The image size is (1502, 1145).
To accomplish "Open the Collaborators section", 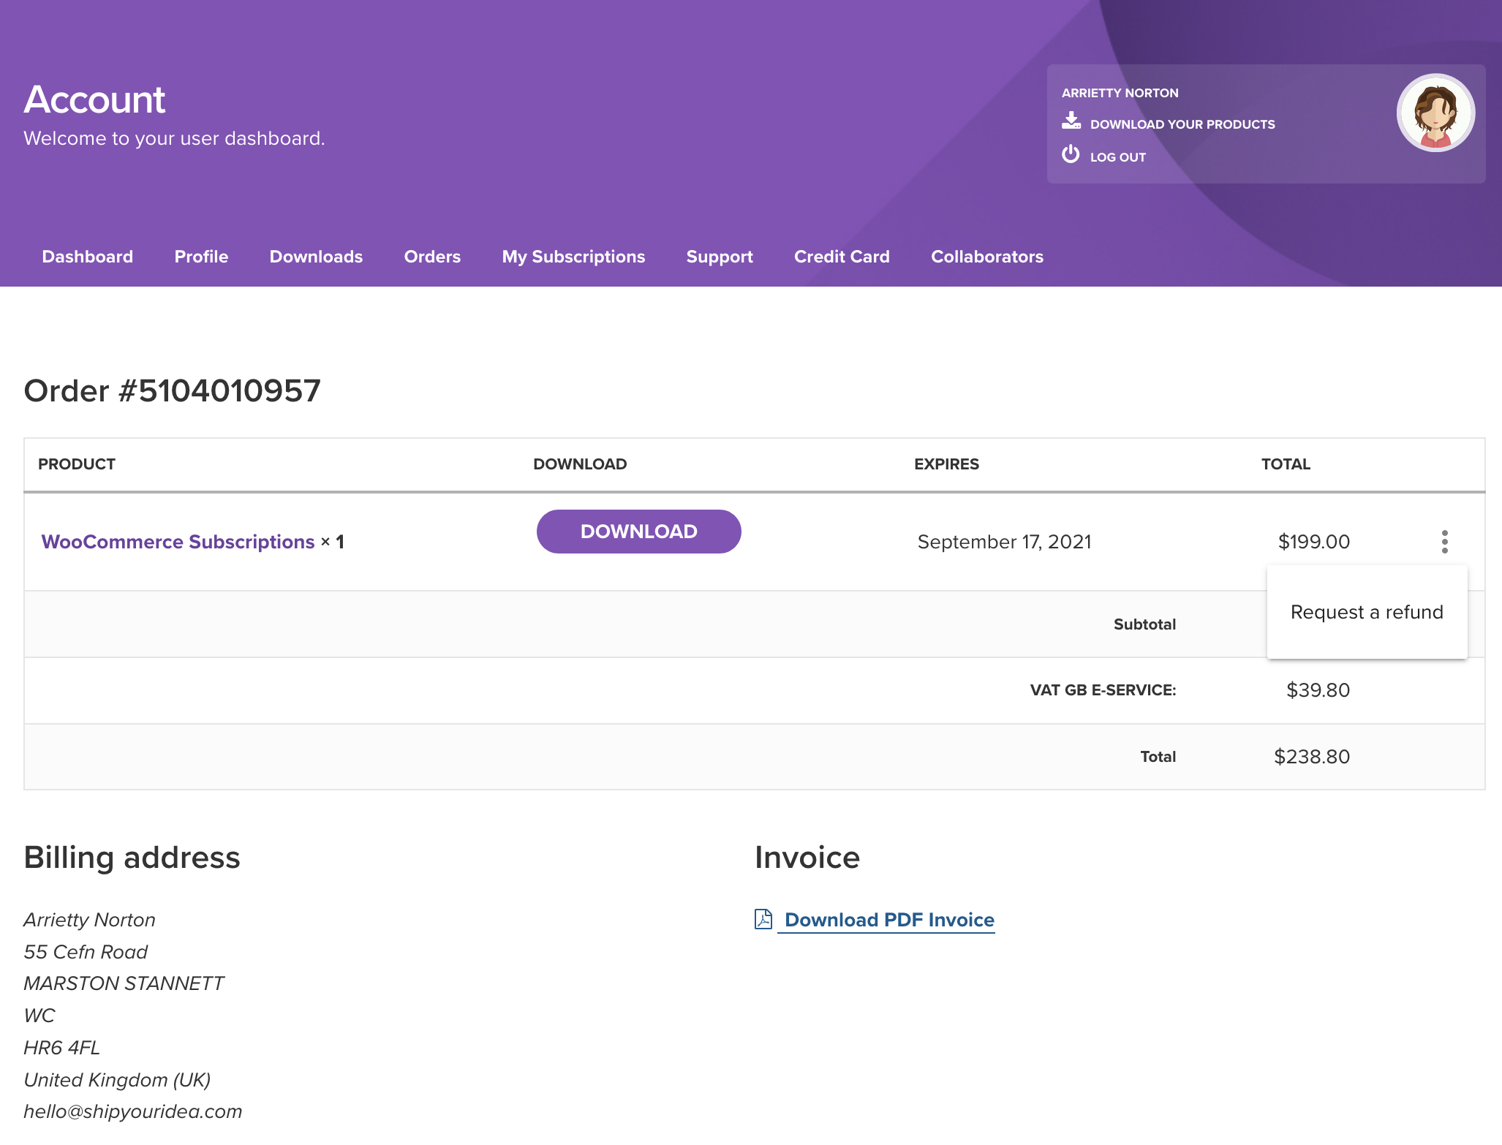I will (x=987, y=257).
